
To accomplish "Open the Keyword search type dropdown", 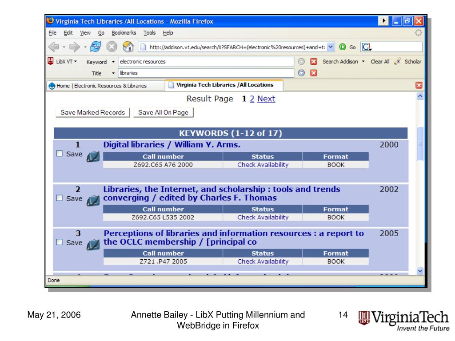I will tap(113, 62).
